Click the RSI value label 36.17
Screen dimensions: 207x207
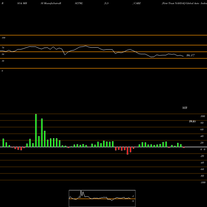pyautogui.click(x=190, y=55)
